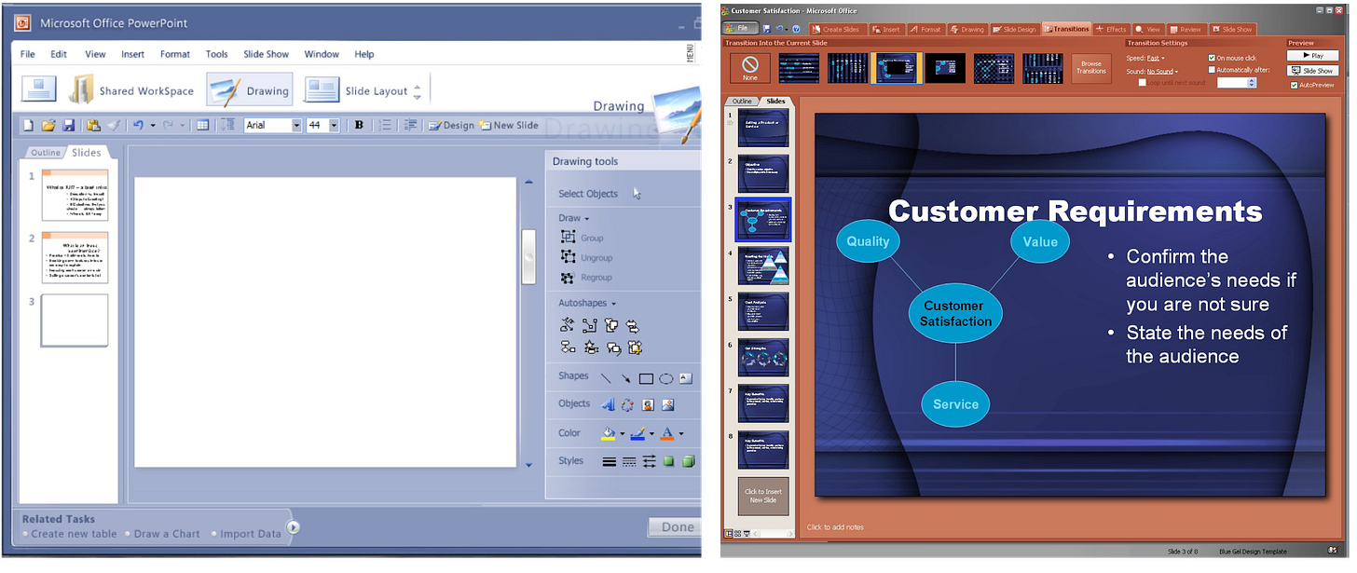Click the bulleted list icon in left toolbar
The image size is (1357, 573).
[x=386, y=125]
